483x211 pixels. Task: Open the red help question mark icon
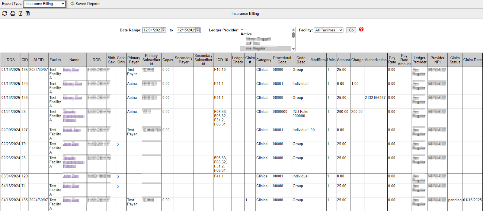tap(361, 29)
